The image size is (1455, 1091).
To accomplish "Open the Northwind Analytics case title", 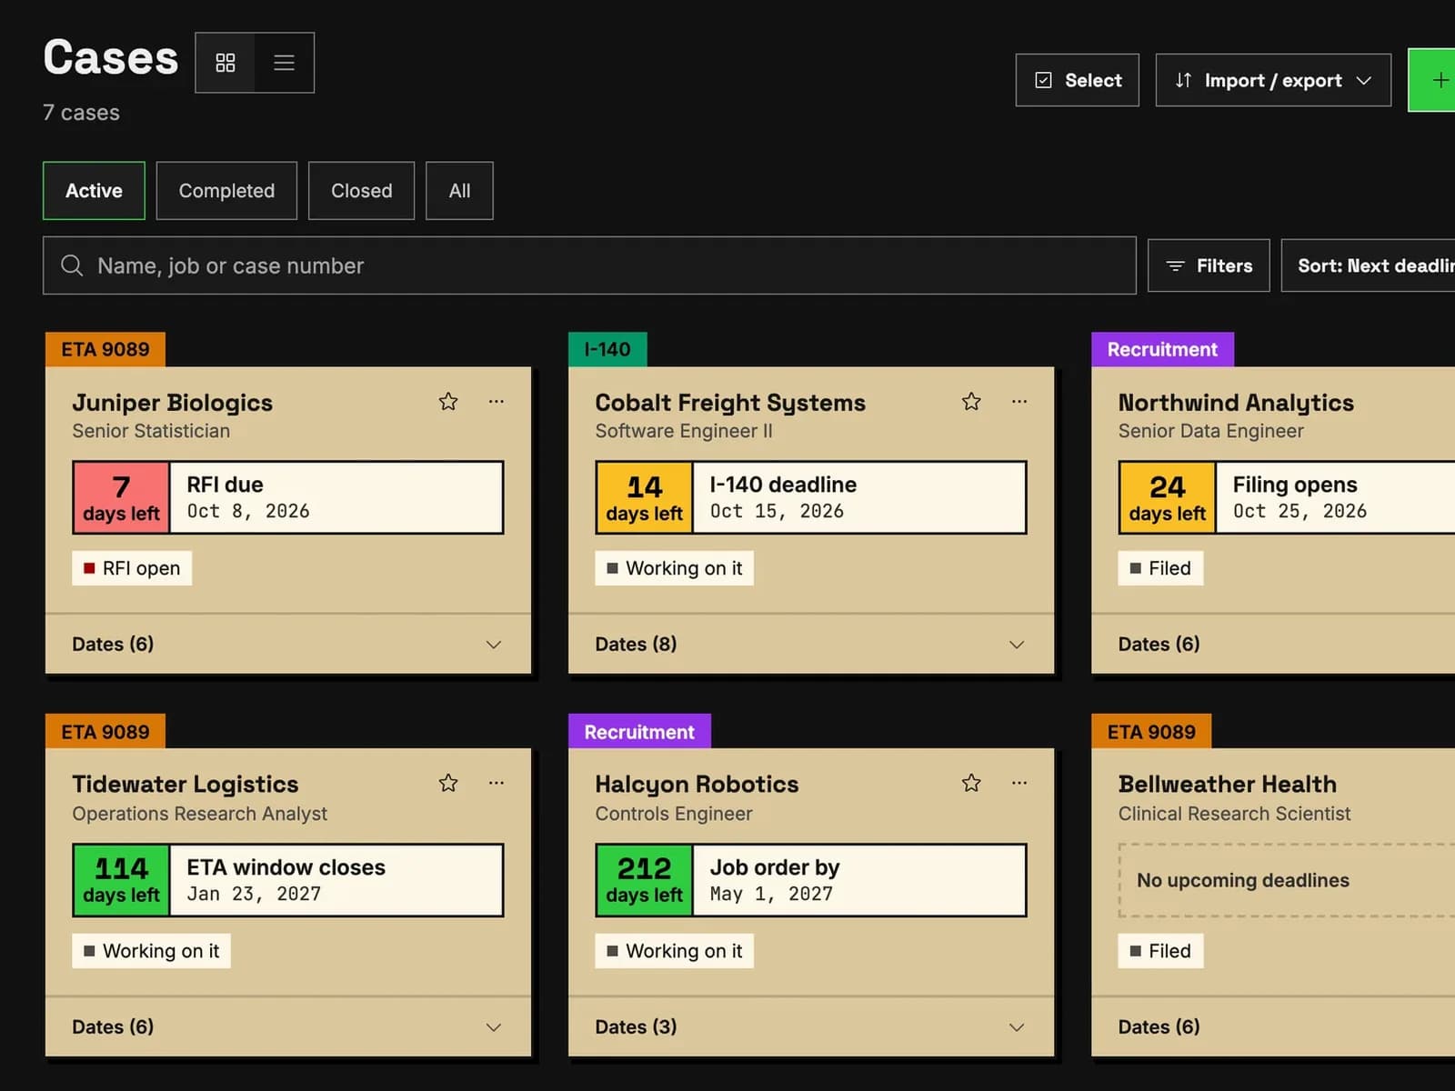I will point(1236,403).
